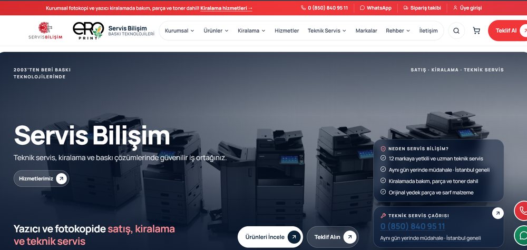Click '2003'ten beri baskı teknolojilerinde' label
Screen dimensions: 527x250
point(42,73)
